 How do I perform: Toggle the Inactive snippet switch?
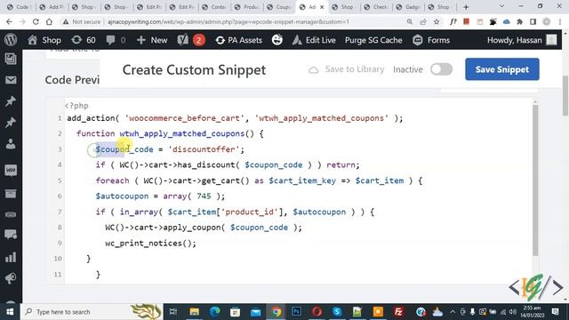441,69
